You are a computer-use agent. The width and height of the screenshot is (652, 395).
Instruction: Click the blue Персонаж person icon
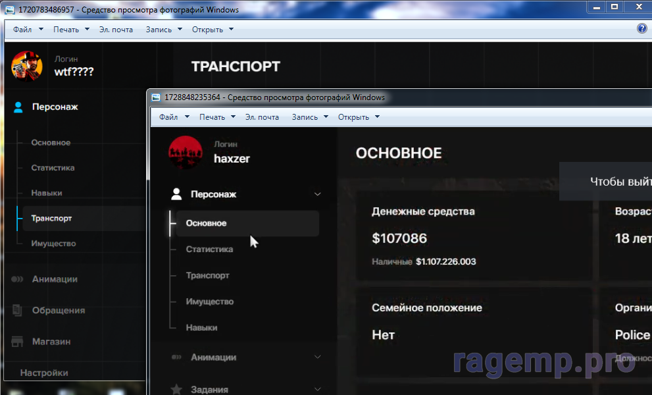coord(18,107)
